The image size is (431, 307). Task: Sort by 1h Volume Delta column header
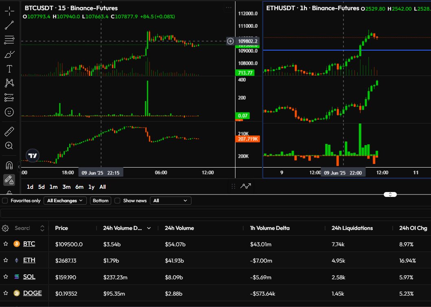[270, 228]
